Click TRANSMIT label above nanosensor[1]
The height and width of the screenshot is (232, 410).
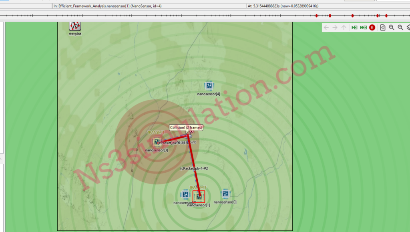pos(198,187)
